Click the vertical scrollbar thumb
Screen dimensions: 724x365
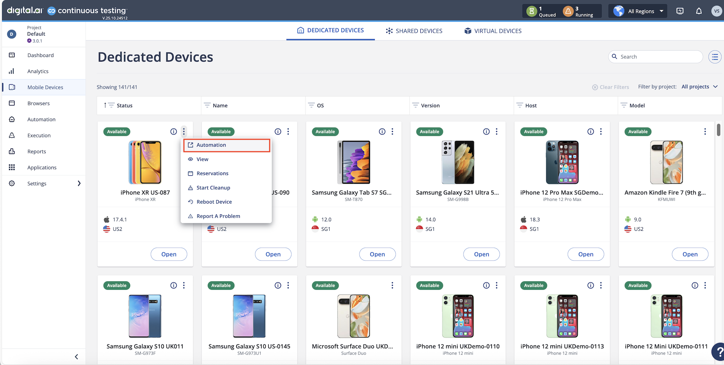click(719, 130)
